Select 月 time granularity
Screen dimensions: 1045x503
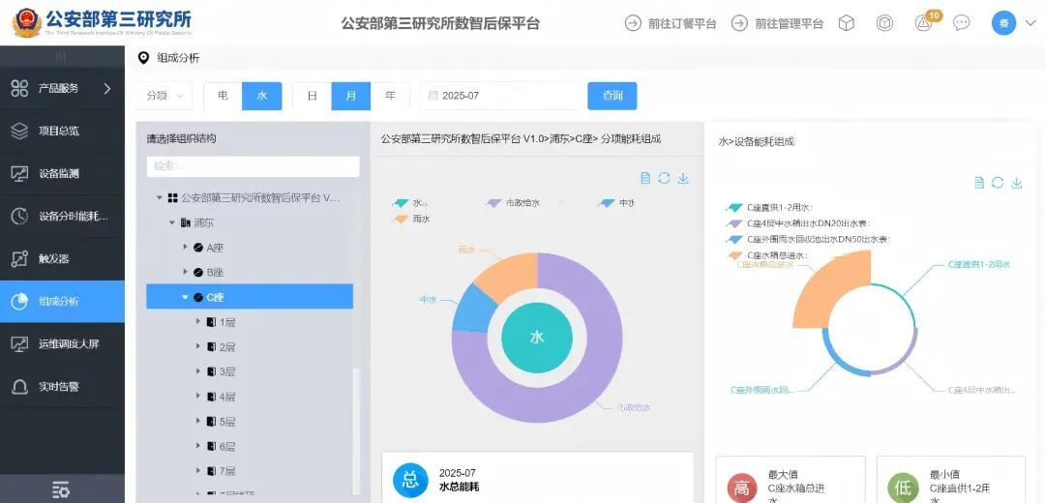coord(350,95)
